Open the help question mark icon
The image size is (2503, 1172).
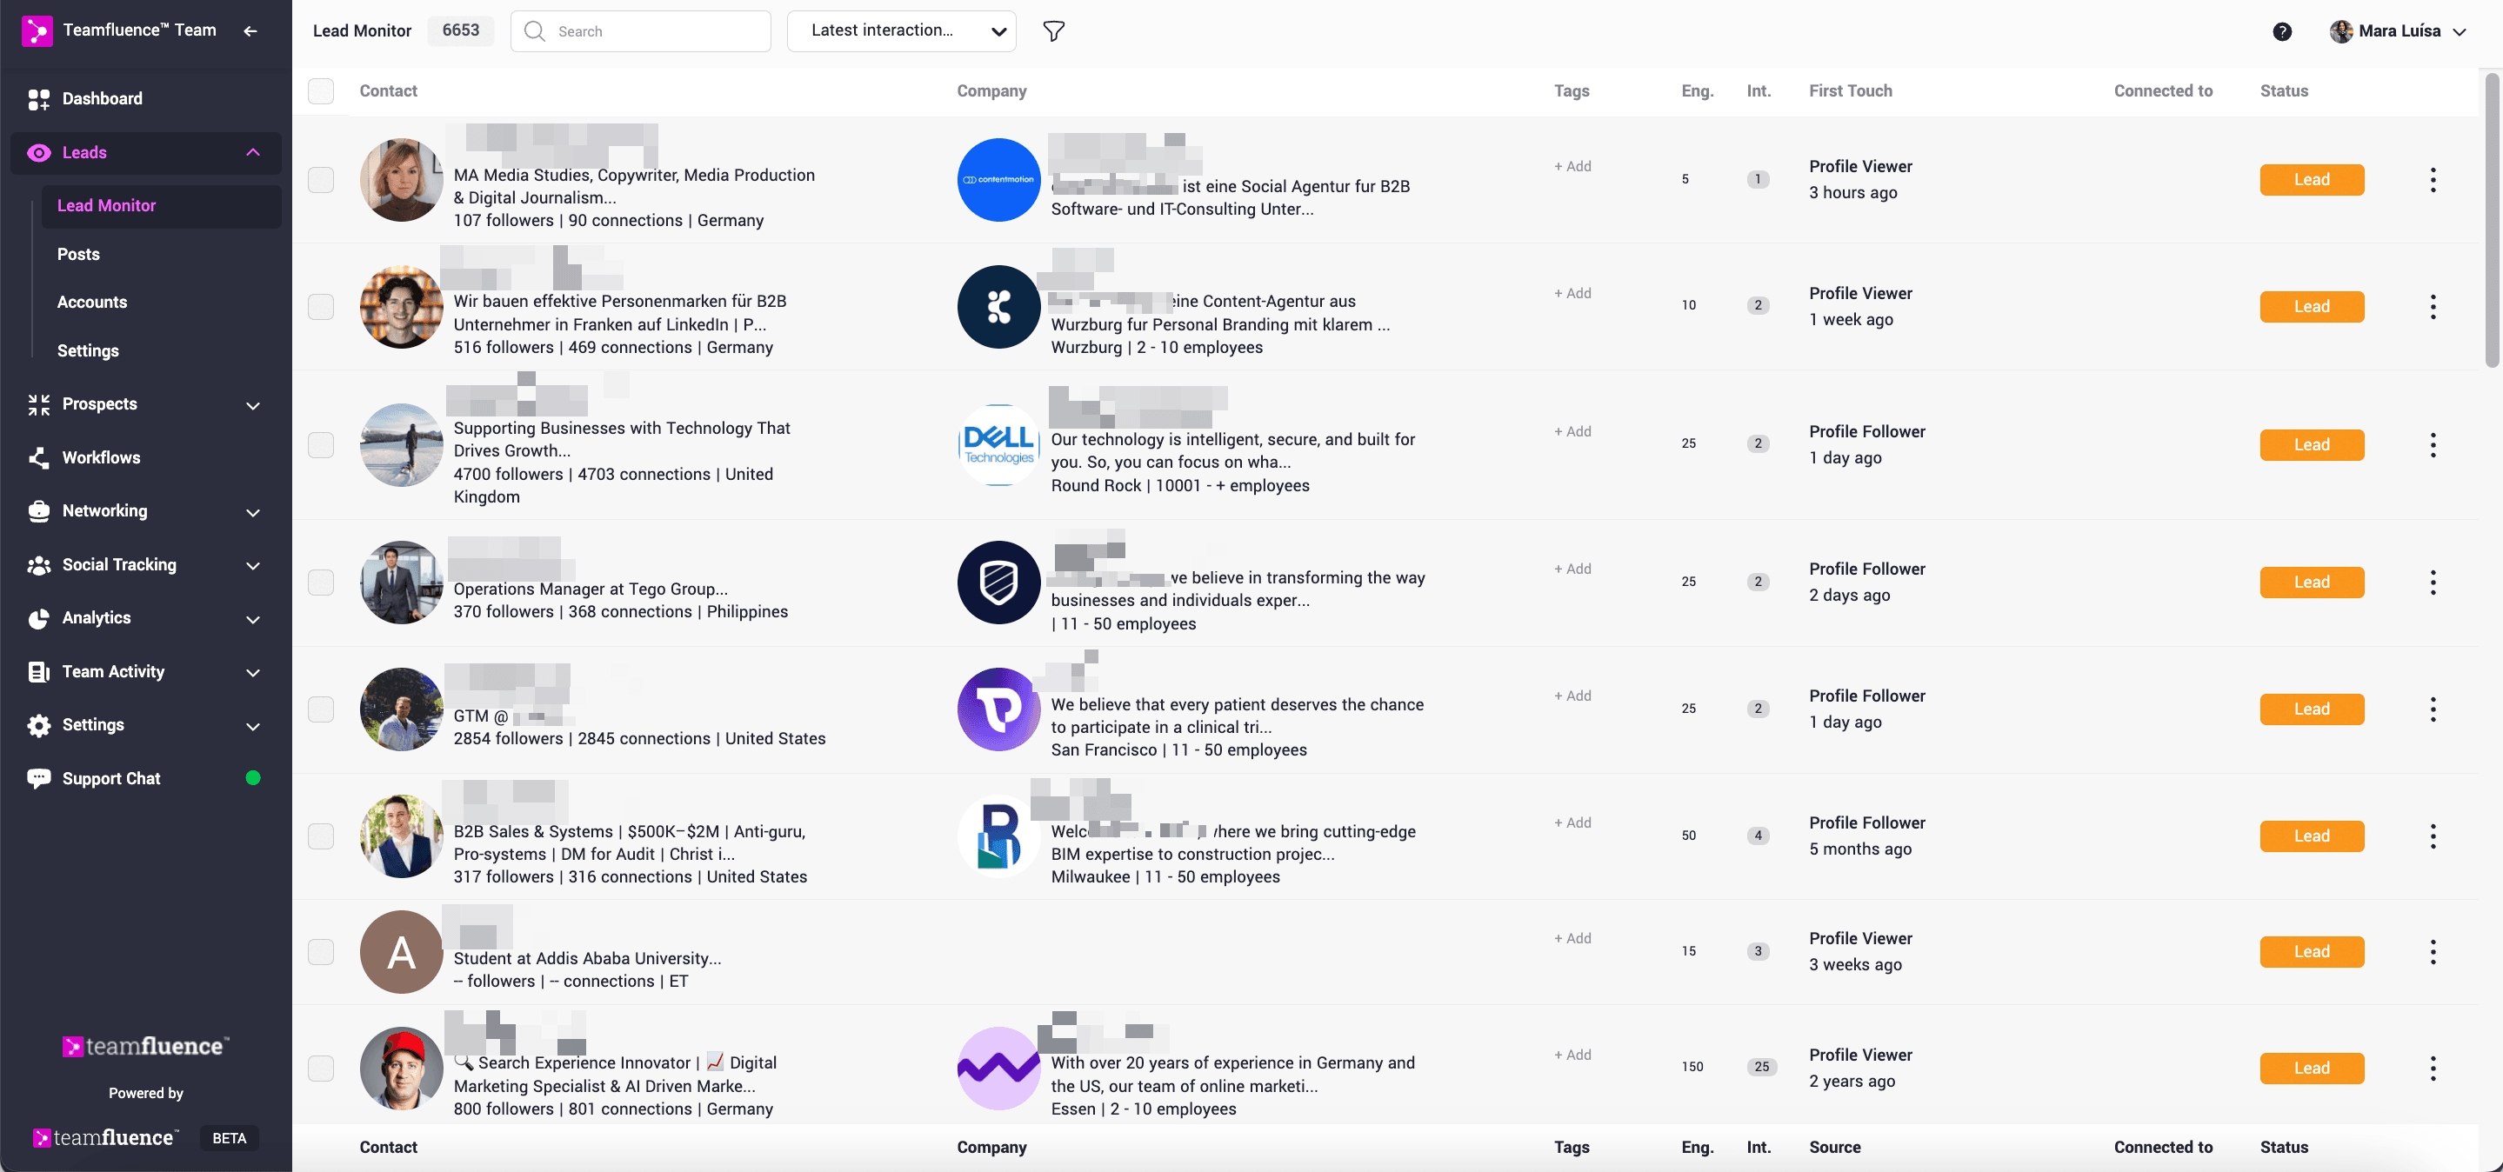pyautogui.click(x=2281, y=31)
